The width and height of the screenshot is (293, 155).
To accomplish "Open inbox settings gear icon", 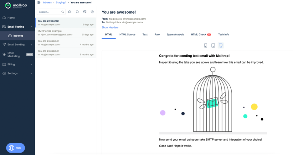I will (92, 12).
